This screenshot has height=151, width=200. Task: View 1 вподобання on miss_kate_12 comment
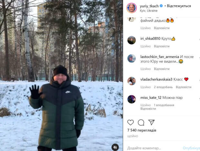pos(164,105)
